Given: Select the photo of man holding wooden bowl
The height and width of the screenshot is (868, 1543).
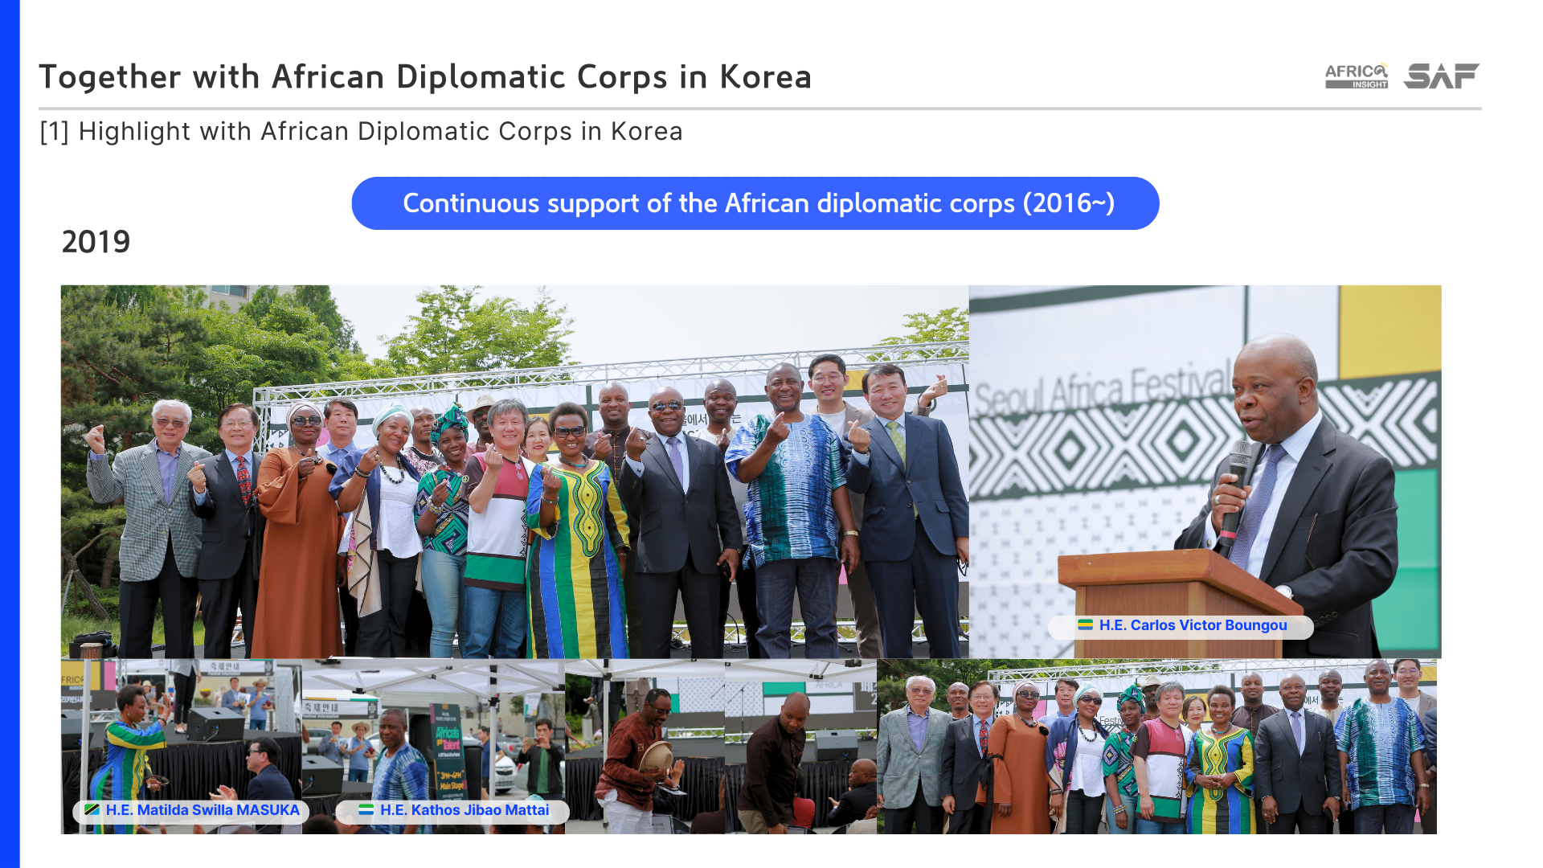Looking at the screenshot, I should coord(645,746).
